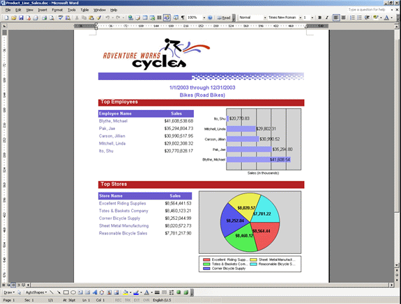The height and width of the screenshot is (304, 401).
Task: Activate the Format Painter brush
Action: (98, 17)
